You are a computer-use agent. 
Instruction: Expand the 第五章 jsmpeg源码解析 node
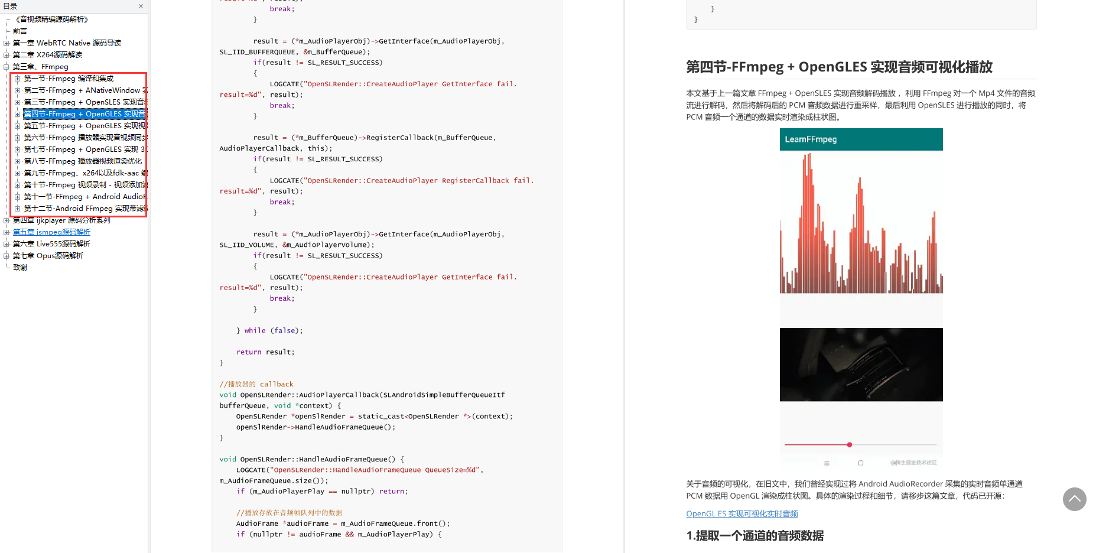pyautogui.click(x=6, y=232)
